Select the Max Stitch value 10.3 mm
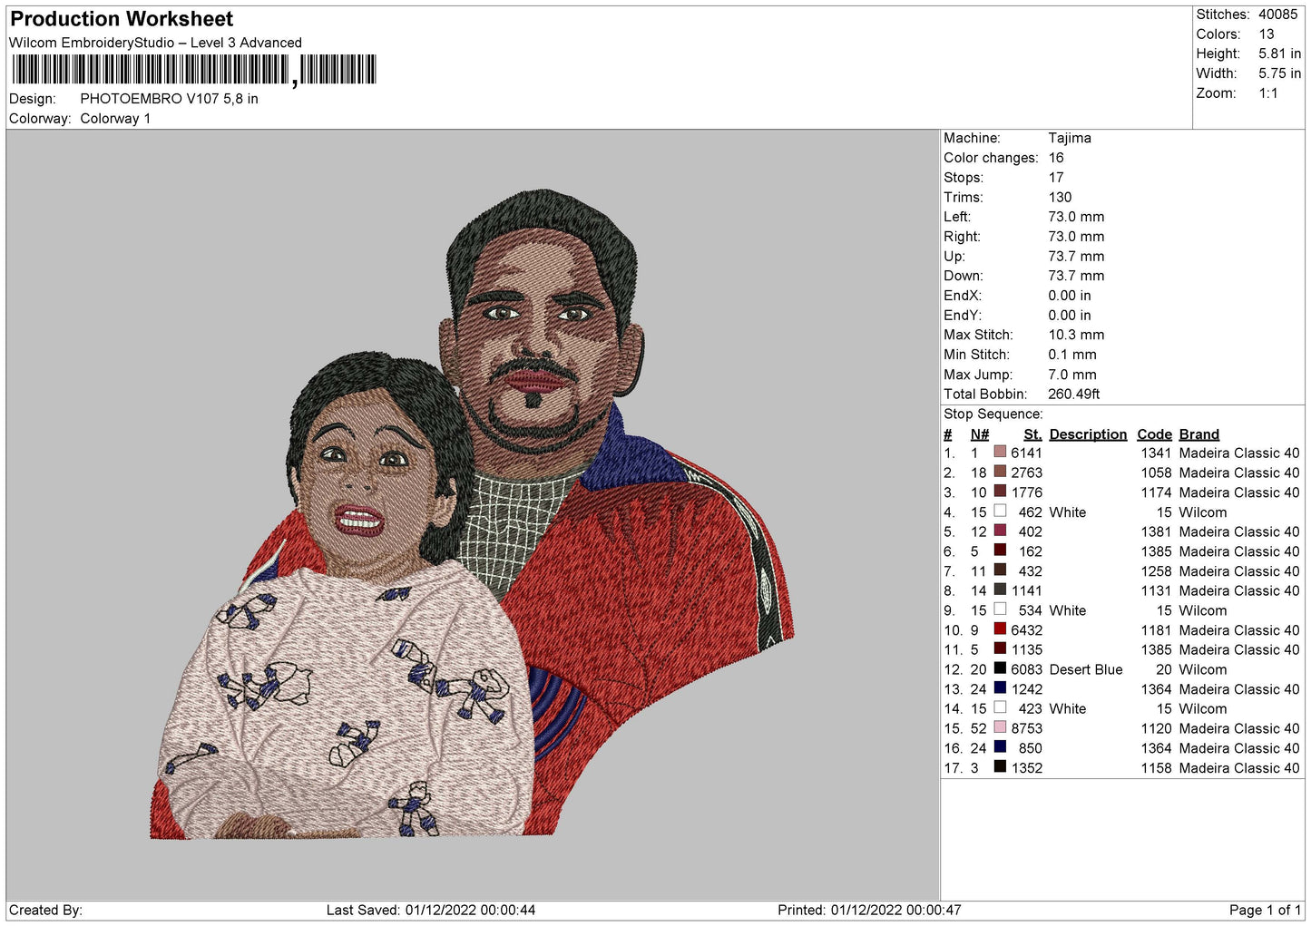This screenshot has width=1311, height=926. coord(1076,335)
